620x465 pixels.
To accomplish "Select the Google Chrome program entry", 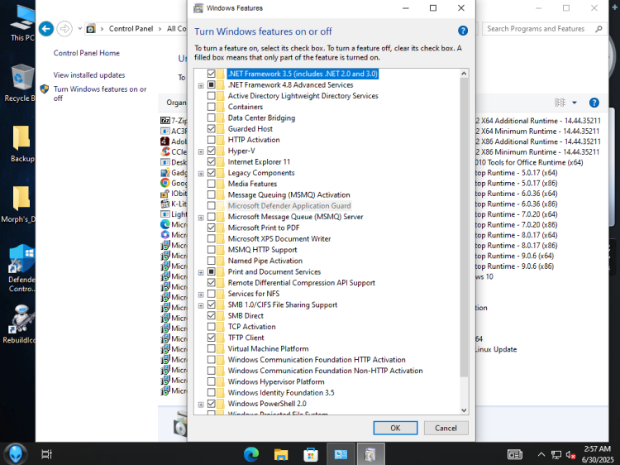I will (x=174, y=183).
